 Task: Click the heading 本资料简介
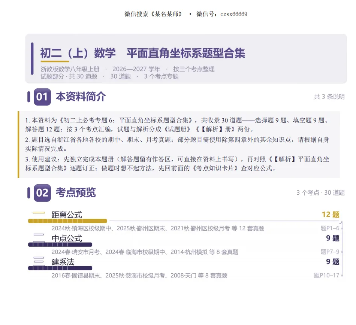pyautogui.click(x=81, y=97)
